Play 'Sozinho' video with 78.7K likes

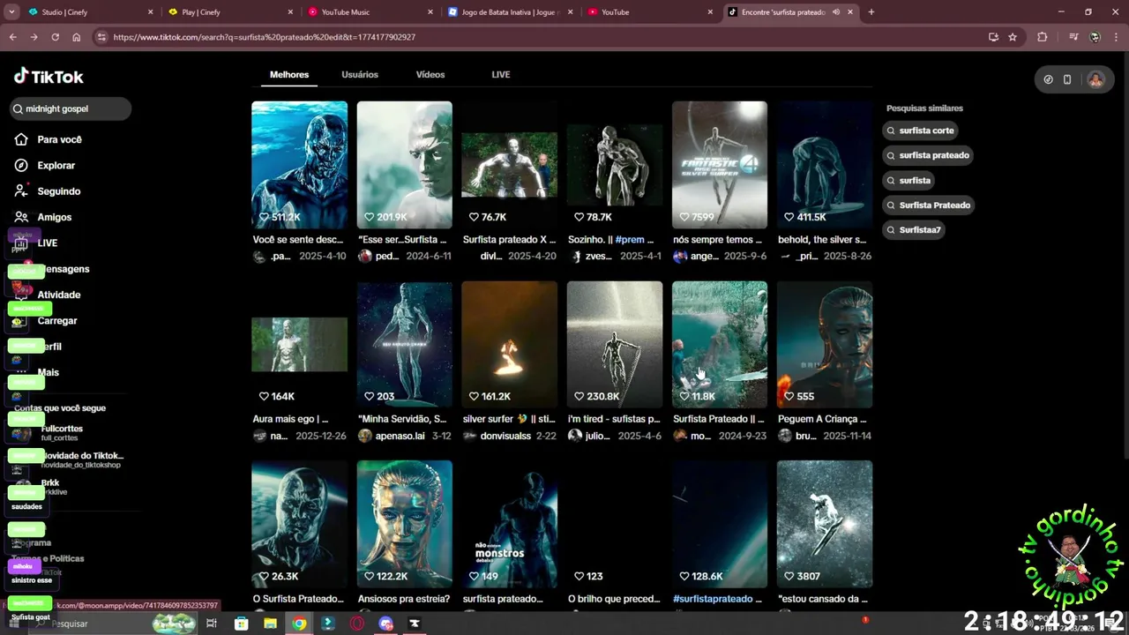[614, 165]
